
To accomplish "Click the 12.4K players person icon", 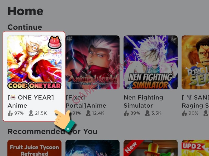I will tap(88, 113).
